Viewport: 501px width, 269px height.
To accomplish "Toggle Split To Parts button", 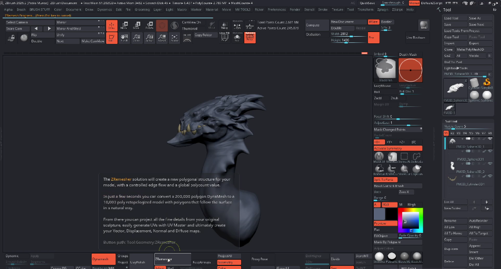I will [386, 180].
